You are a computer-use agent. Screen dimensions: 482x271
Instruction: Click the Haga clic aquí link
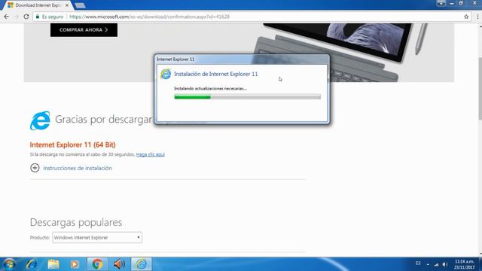pyautogui.click(x=151, y=154)
